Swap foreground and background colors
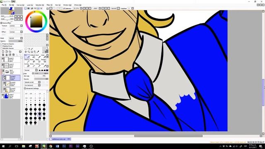This screenshot has width=265, height=149. click(x=47, y=48)
